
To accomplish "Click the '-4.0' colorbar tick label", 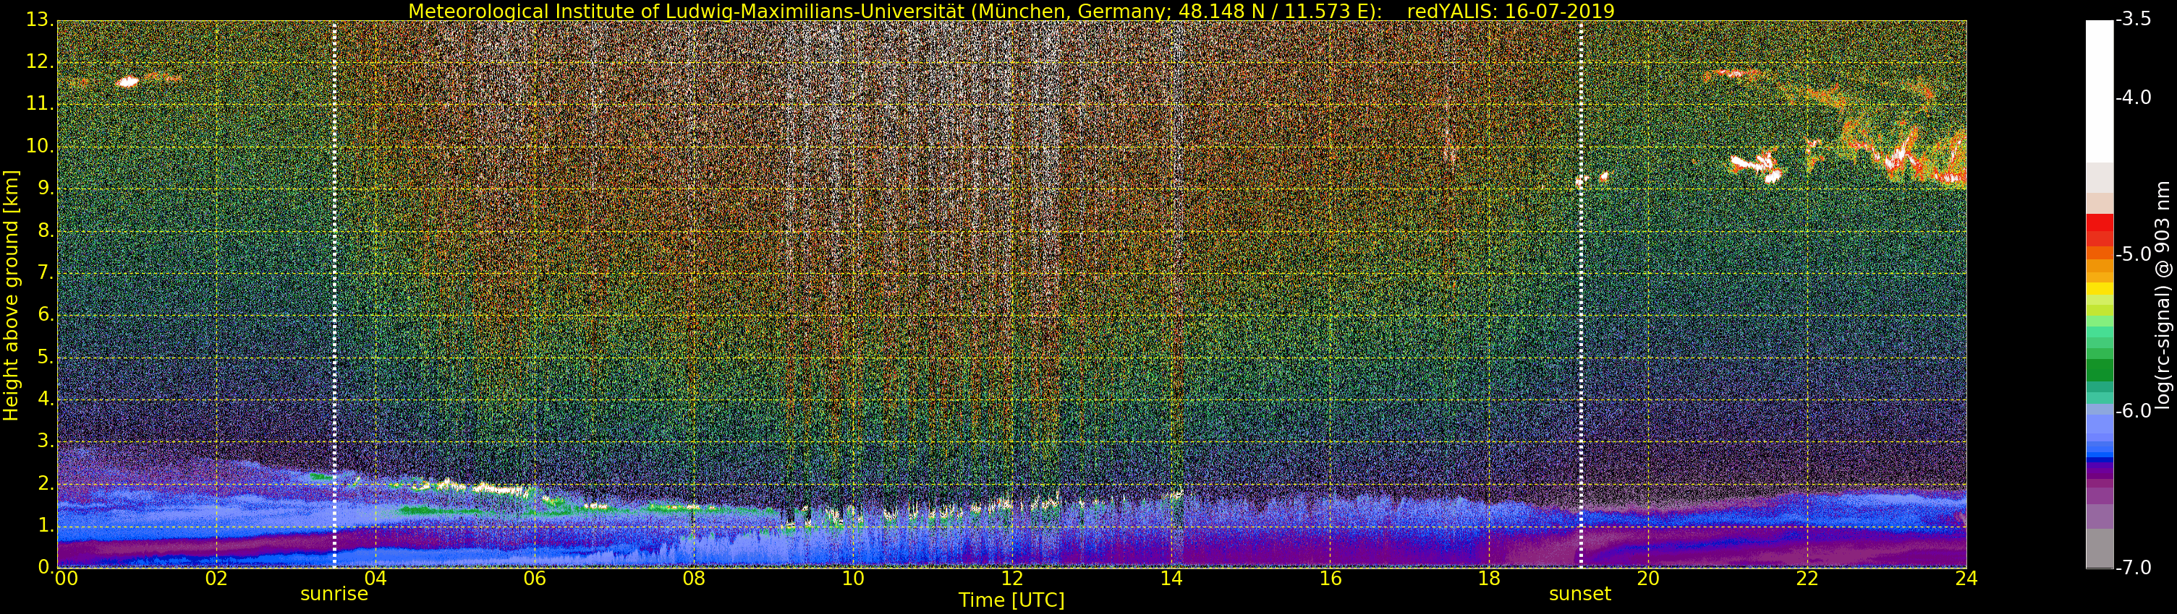I will click(x=2134, y=98).
